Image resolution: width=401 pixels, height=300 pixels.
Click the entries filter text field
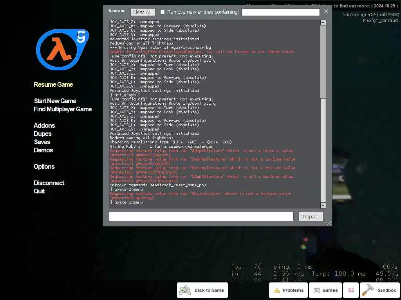280,12
